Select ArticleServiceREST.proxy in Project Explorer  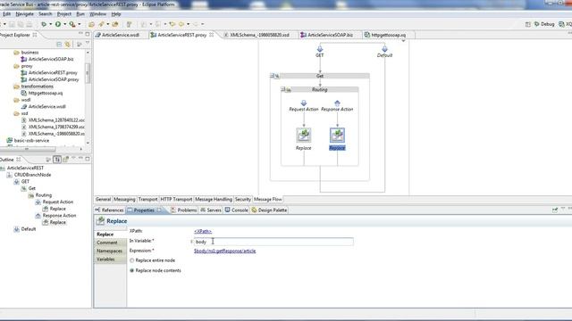pyautogui.click(x=53, y=73)
